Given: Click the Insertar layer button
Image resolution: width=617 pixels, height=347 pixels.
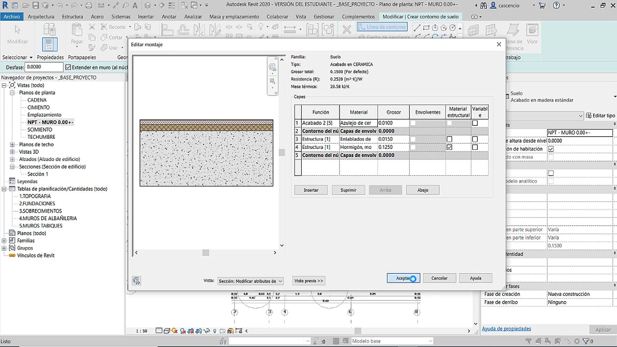Looking at the screenshot, I should [311, 190].
